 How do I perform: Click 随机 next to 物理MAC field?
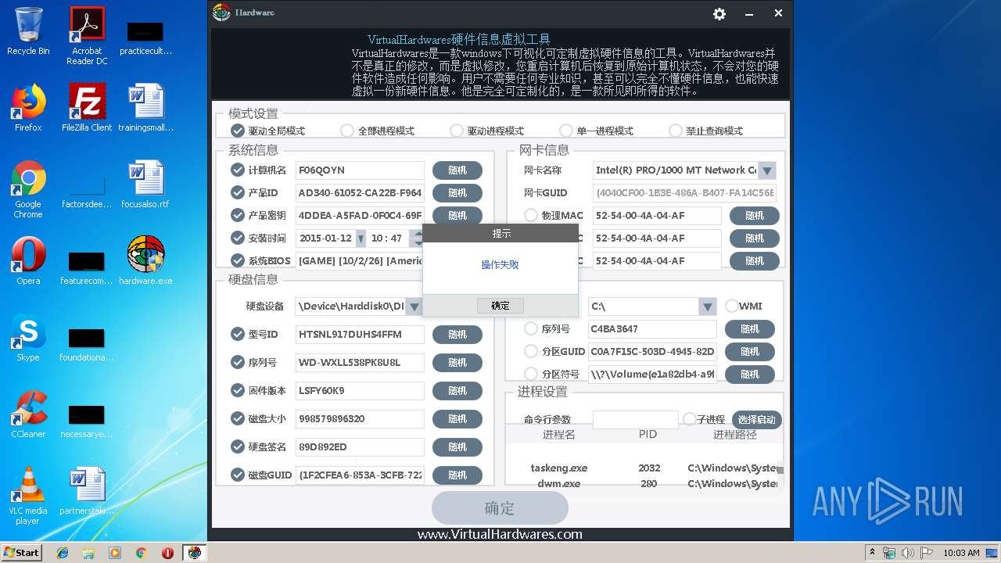pyautogui.click(x=755, y=216)
